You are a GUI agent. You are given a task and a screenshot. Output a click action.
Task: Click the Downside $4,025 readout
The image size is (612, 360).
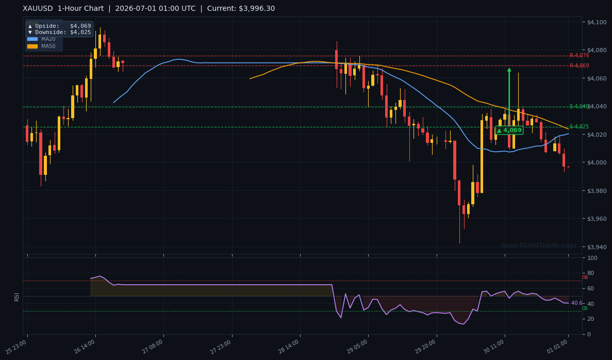click(59, 32)
